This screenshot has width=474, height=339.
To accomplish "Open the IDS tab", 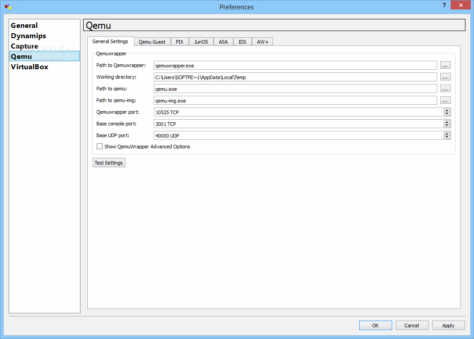I will tap(242, 42).
